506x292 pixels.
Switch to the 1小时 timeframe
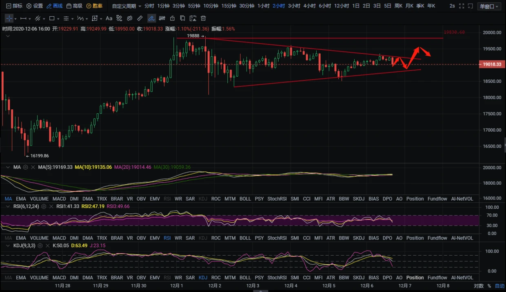[x=264, y=6]
